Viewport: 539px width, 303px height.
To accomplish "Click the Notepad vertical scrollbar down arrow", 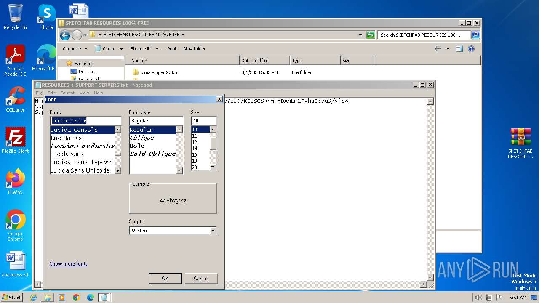I will click(x=430, y=277).
